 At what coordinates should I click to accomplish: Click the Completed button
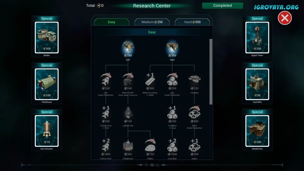click(x=223, y=5)
